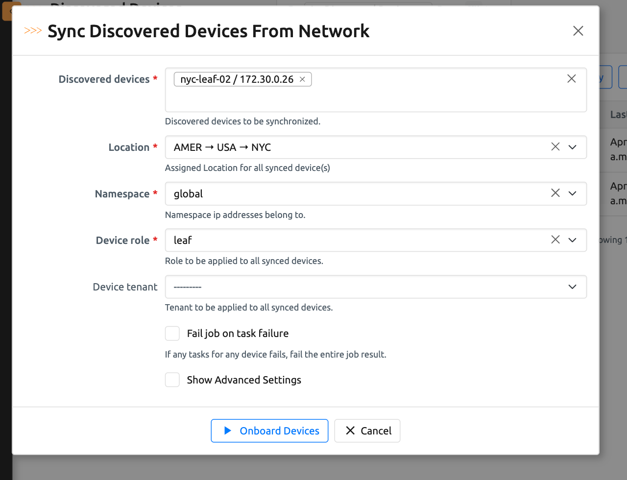The image size is (627, 480).
Task: Remove the nyc-leaf-02 device tag
Action: [x=302, y=79]
